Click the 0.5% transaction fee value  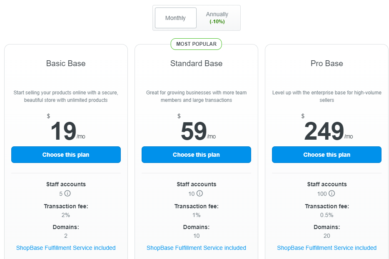tap(327, 215)
